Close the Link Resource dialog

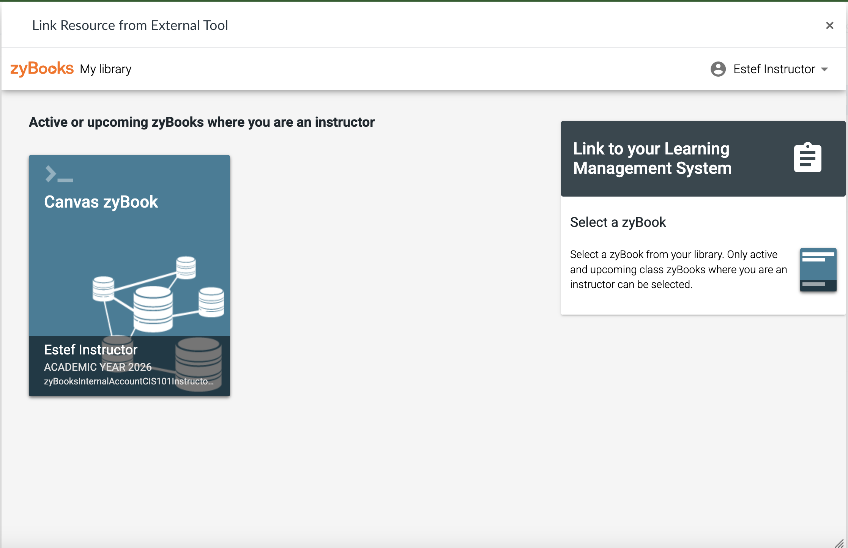[x=830, y=25]
